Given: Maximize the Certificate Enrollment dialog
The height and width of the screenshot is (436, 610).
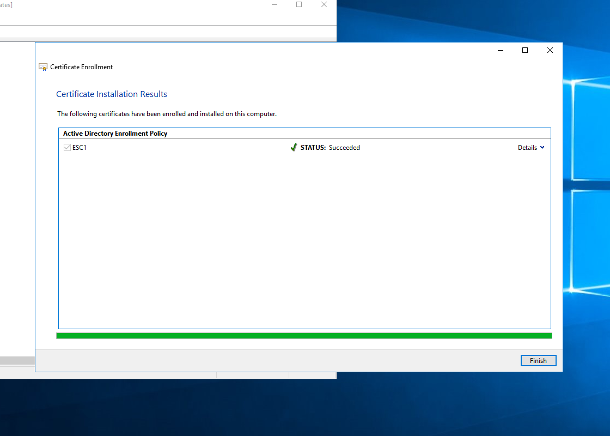Looking at the screenshot, I should click(525, 50).
